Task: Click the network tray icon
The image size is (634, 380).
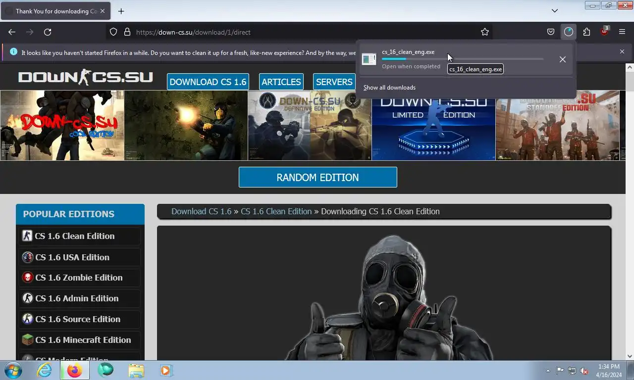Action: point(572,371)
